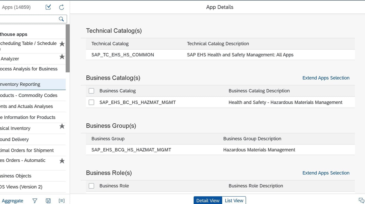This screenshot has width=365, height=204.
Task: Open the Aggregate option in the footer
Action: point(12,200)
